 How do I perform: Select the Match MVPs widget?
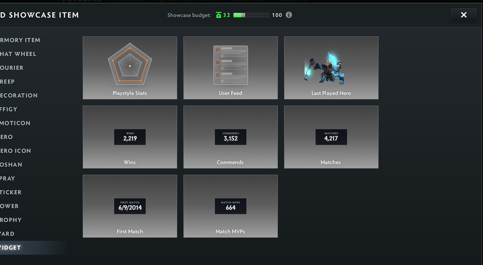coord(231,206)
